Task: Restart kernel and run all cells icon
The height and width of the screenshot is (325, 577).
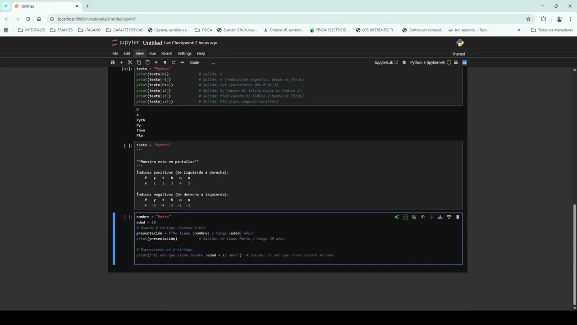Action: (x=182, y=62)
